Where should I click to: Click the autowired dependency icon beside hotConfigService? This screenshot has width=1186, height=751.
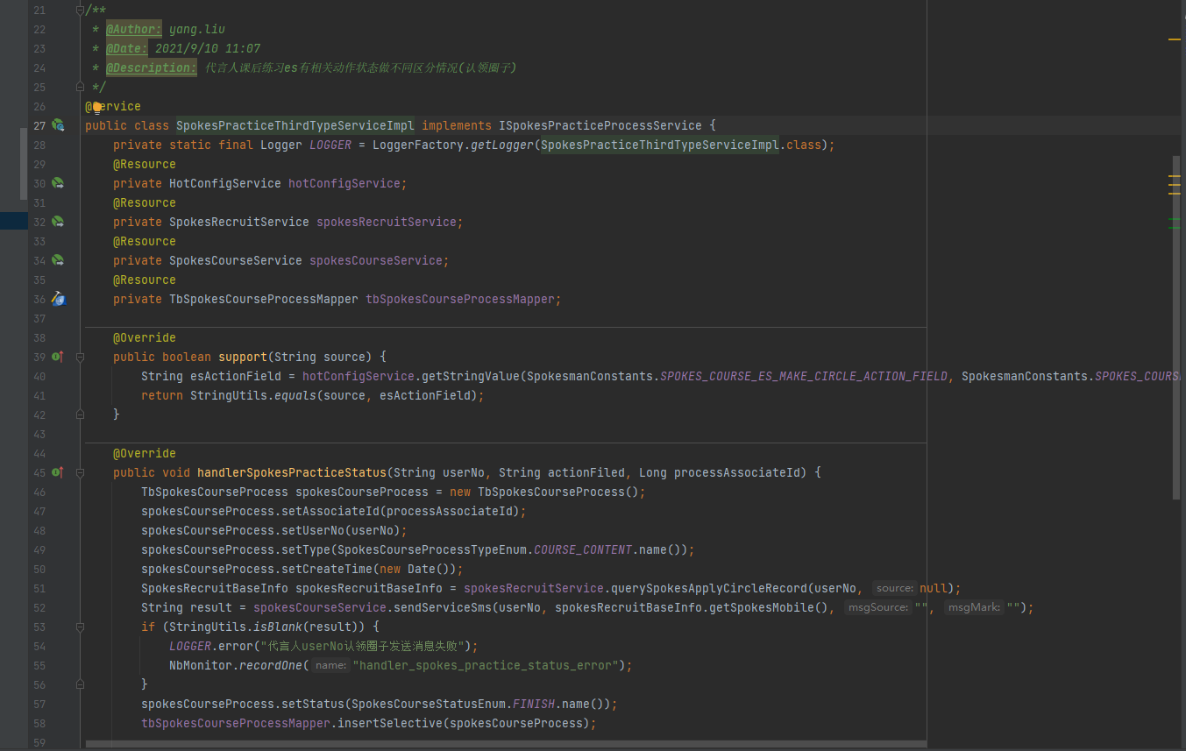click(58, 183)
